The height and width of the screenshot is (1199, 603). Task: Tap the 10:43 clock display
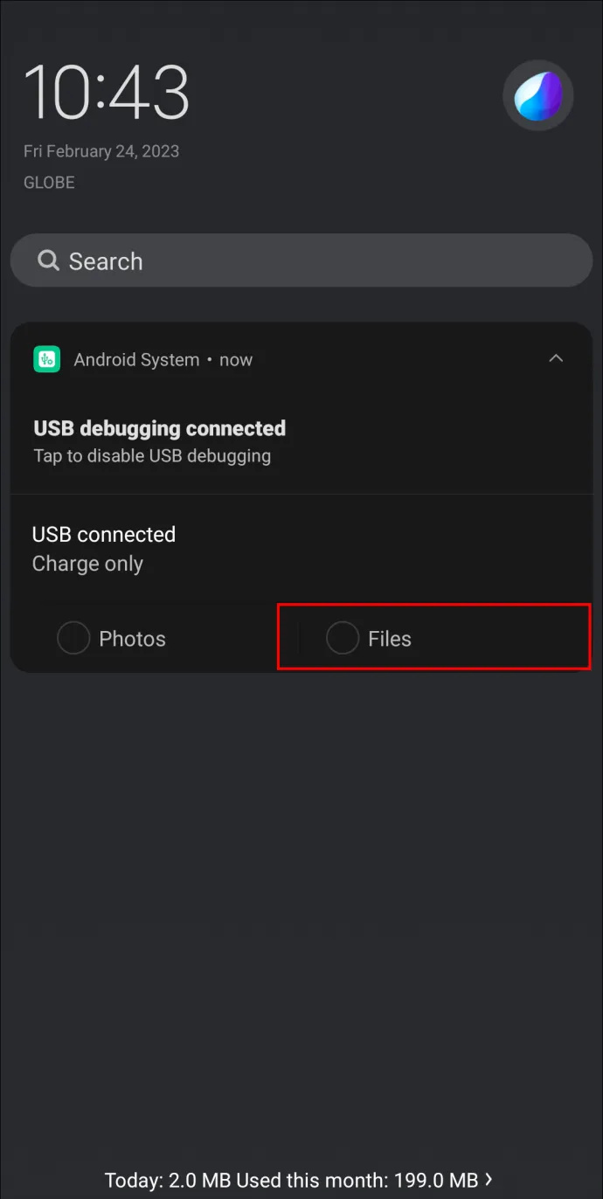click(107, 93)
